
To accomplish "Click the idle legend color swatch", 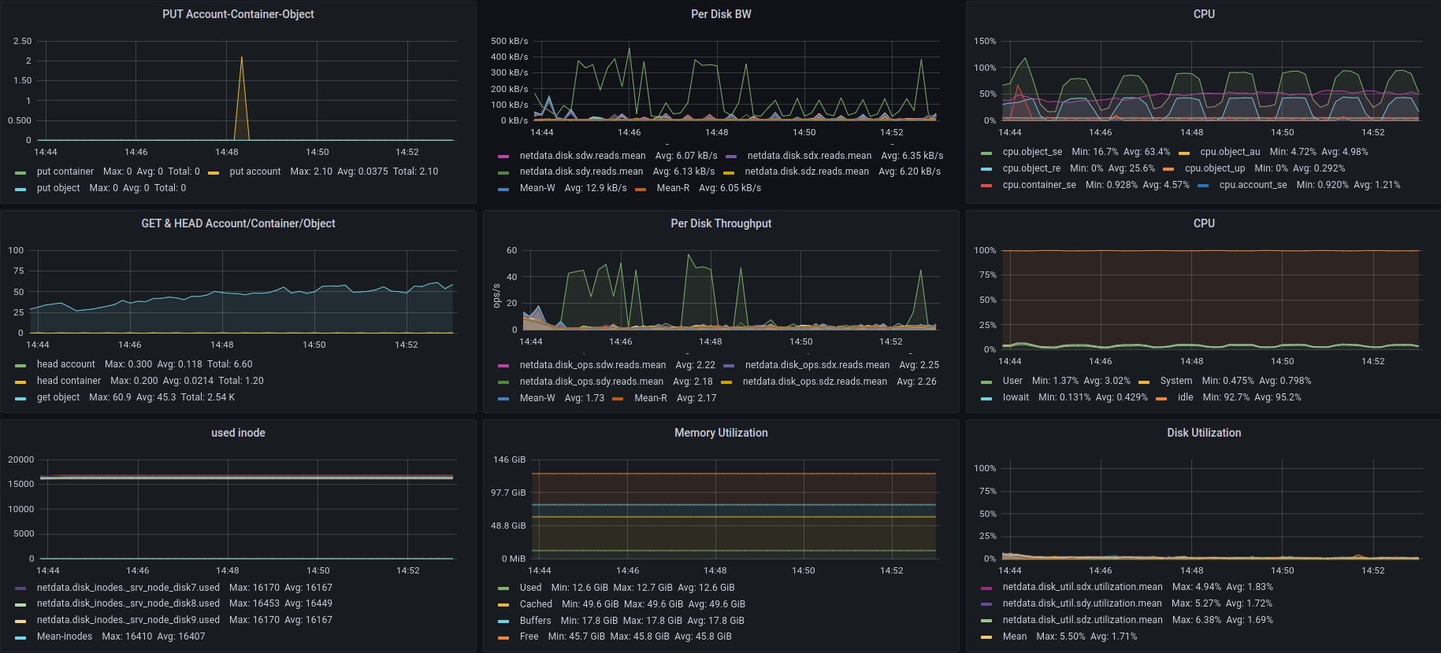I will pos(1161,398).
